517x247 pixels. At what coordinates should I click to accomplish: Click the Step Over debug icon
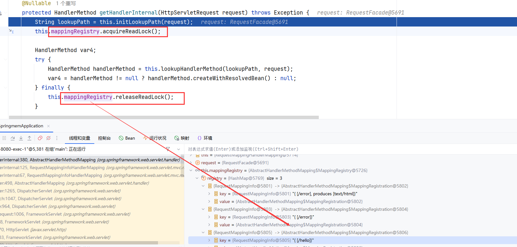[13, 138]
